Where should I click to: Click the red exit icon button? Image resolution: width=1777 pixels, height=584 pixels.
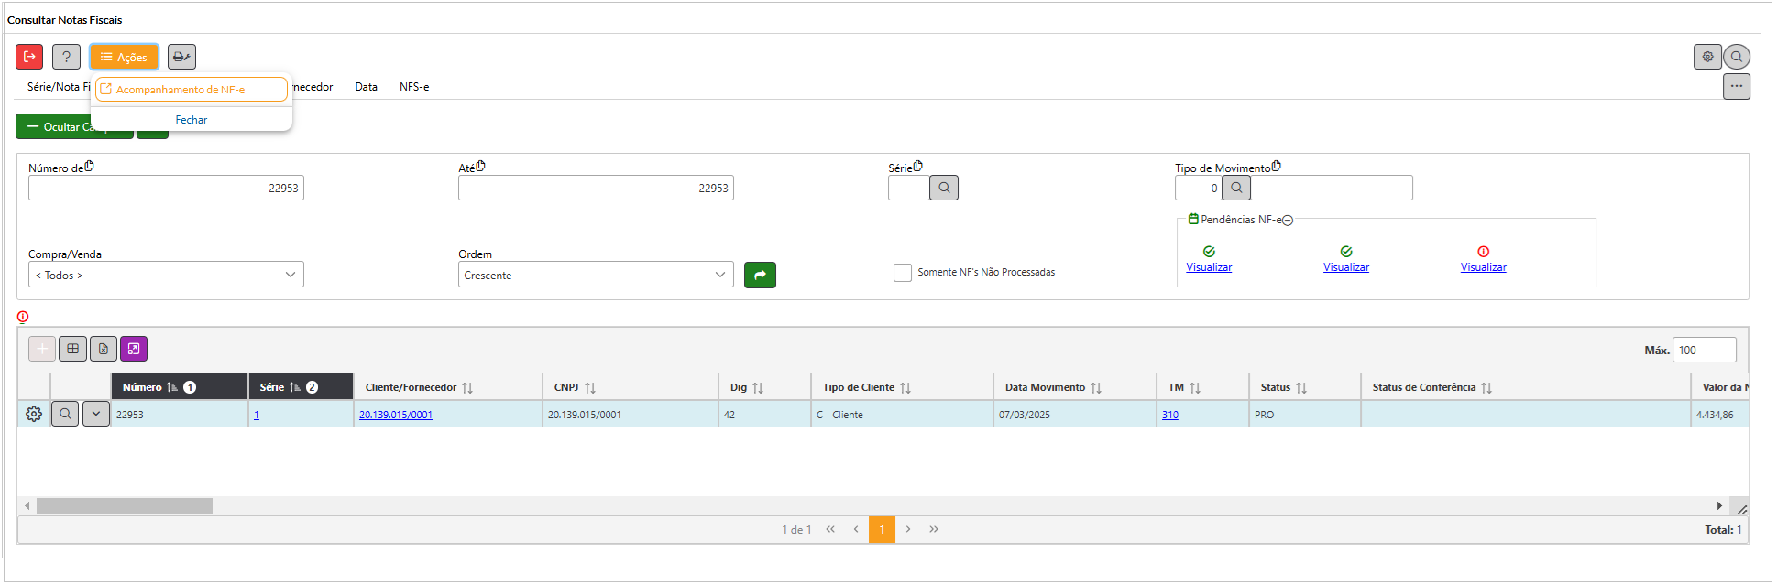pyautogui.click(x=29, y=57)
